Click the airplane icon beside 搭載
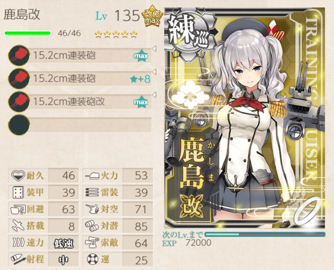This screenshot has height=270, width=334. (18, 226)
